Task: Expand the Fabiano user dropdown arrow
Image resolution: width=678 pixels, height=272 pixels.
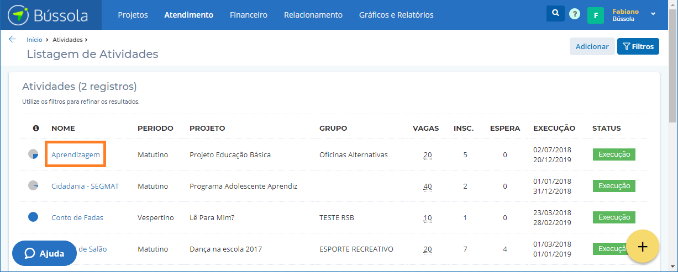Action: [653, 13]
